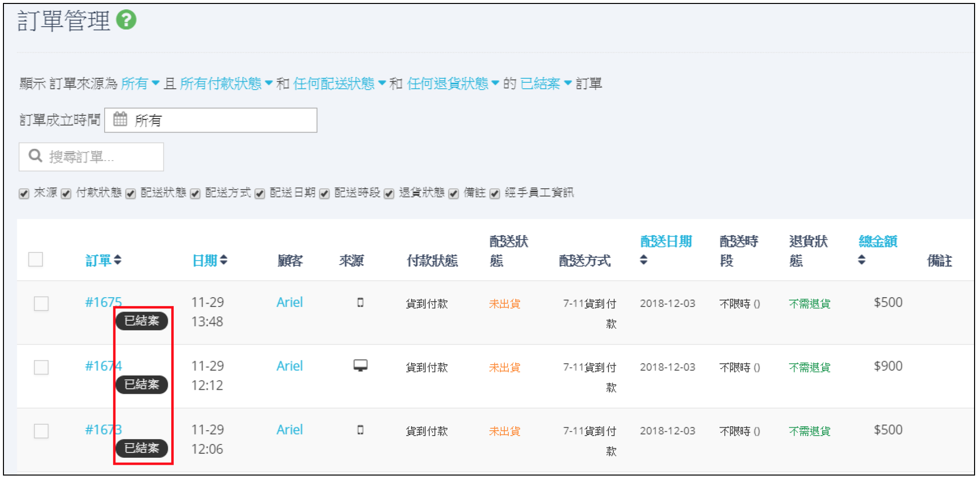Click the mobile source icon for order #1675

tap(360, 303)
